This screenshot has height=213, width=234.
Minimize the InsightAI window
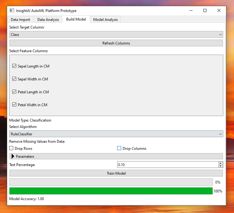point(191,10)
